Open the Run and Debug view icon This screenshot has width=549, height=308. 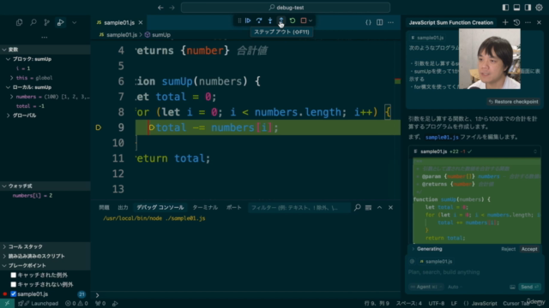pyautogui.click(x=60, y=22)
